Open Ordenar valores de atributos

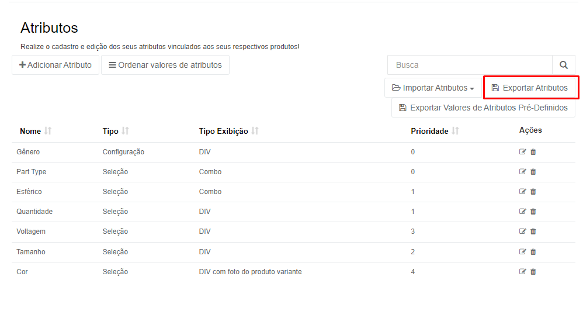(x=165, y=65)
